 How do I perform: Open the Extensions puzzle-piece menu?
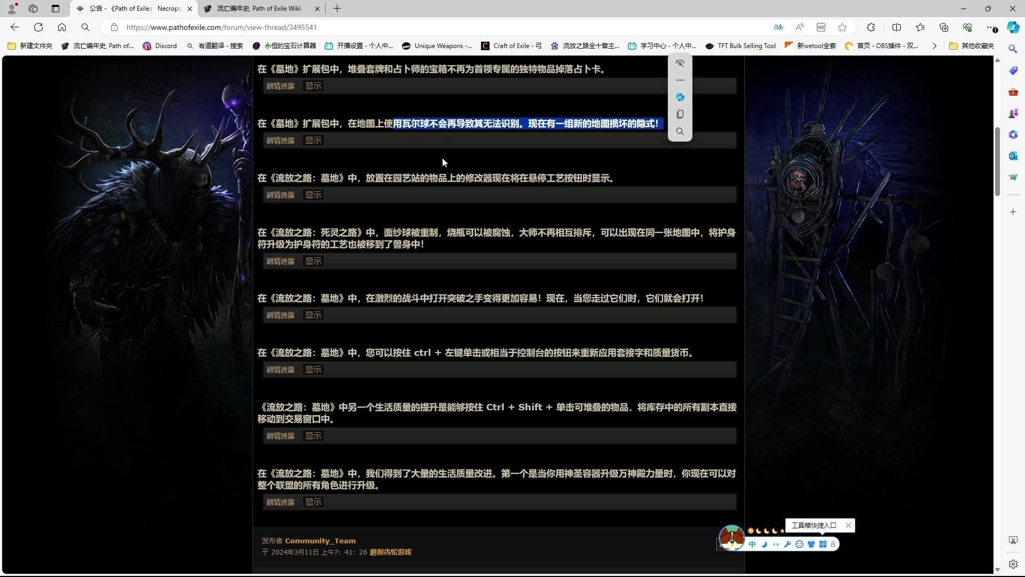click(871, 27)
